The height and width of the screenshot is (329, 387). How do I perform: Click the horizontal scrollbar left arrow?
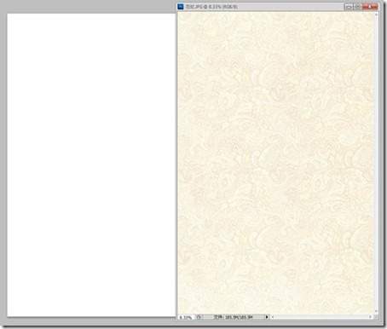[273, 317]
